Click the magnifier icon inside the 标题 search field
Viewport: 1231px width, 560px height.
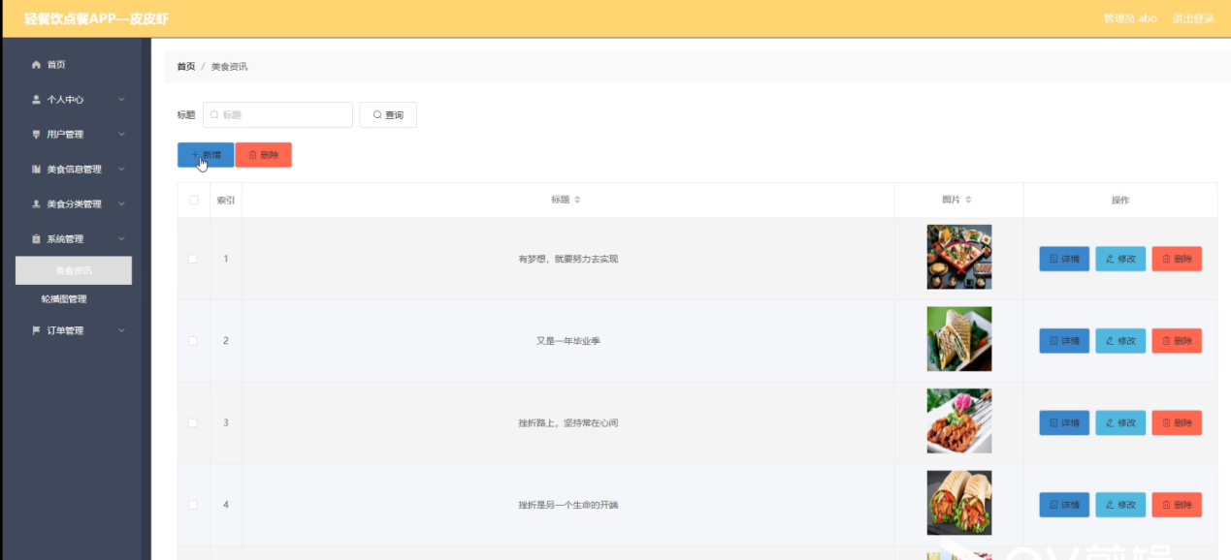click(214, 115)
